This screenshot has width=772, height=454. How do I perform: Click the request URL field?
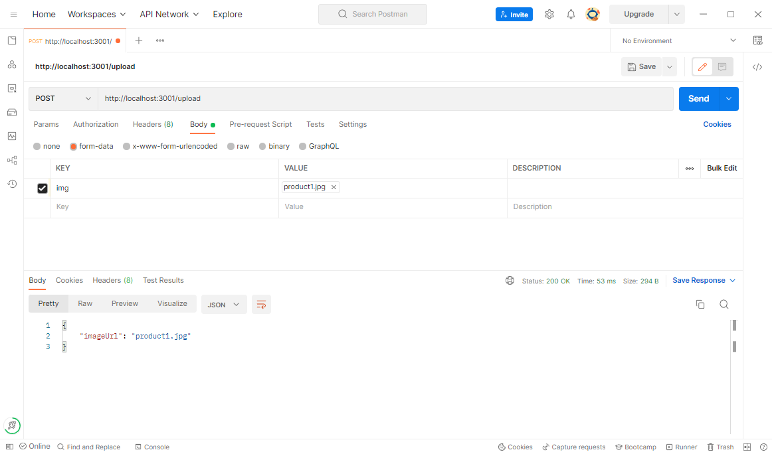[x=385, y=98]
